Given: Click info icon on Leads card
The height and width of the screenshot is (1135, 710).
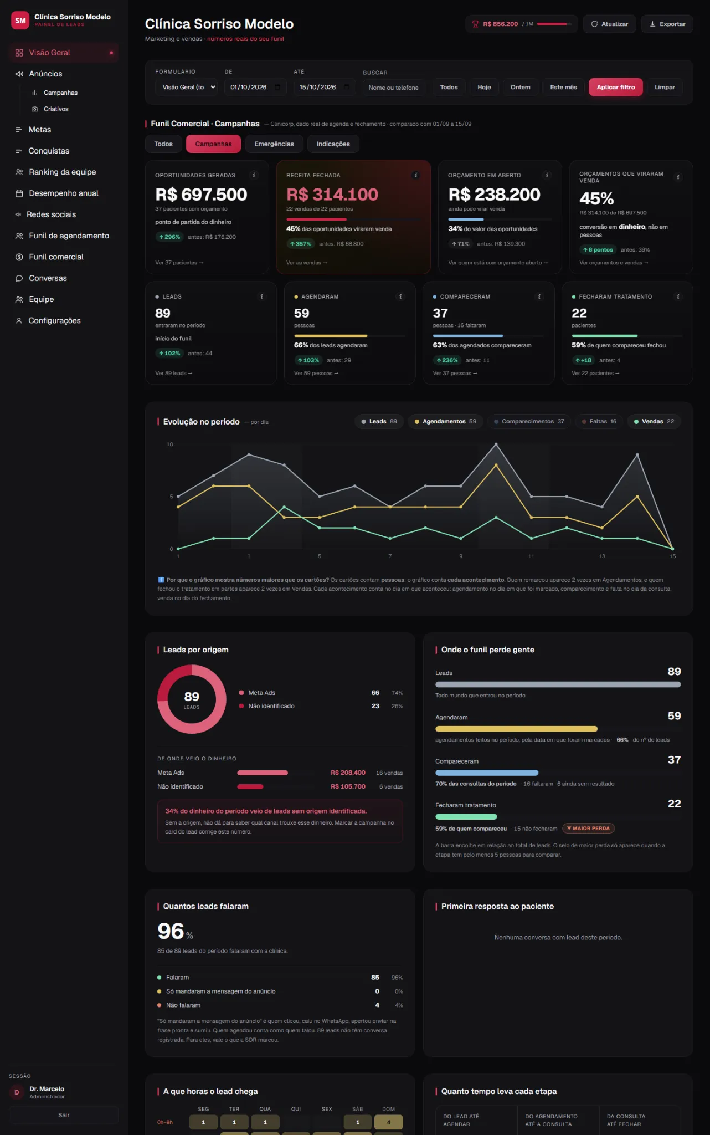Looking at the screenshot, I should (262, 296).
